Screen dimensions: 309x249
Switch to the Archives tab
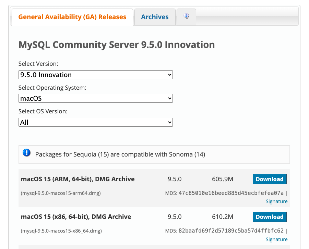tap(155, 17)
